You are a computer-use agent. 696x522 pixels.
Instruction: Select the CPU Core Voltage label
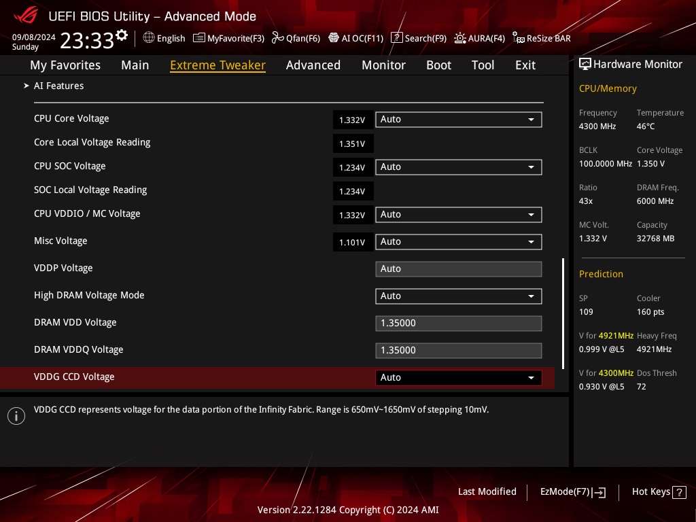click(x=71, y=118)
